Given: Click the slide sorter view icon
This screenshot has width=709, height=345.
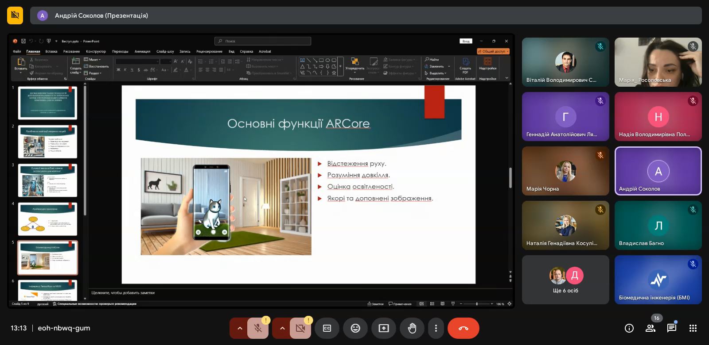Looking at the screenshot, I should point(432,304).
